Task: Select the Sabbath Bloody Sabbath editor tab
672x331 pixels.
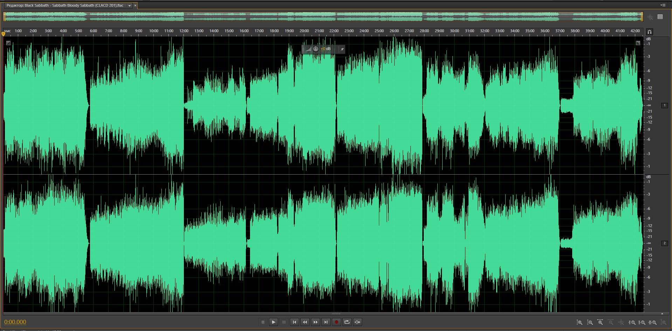Action: 65,6
